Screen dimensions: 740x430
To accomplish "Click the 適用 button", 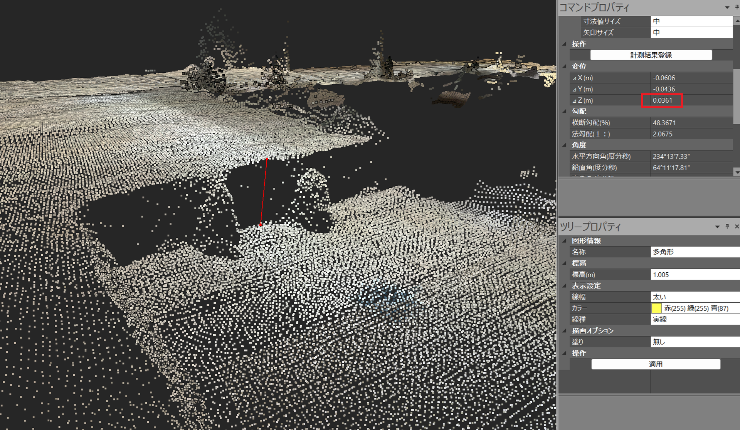I will click(x=656, y=364).
